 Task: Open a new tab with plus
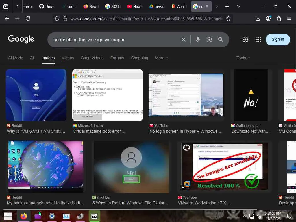pos(227,7)
